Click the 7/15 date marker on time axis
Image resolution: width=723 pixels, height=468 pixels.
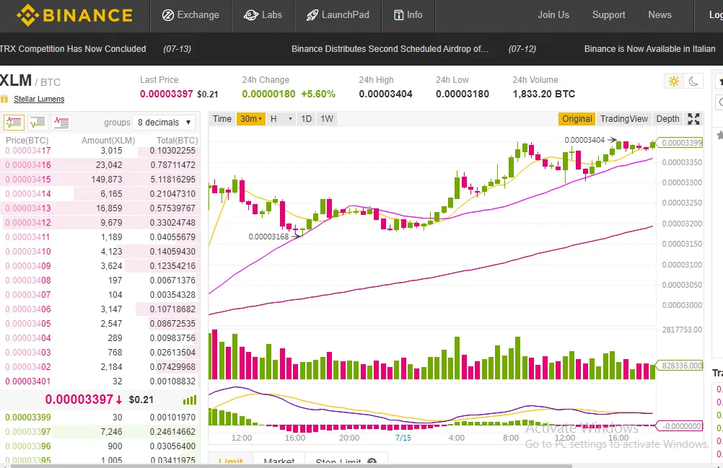403,438
